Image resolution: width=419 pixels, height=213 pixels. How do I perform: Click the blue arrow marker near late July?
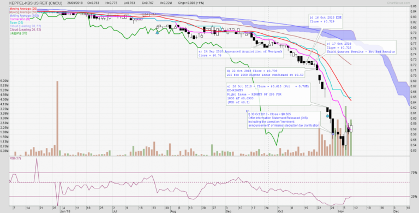[x=157, y=32]
